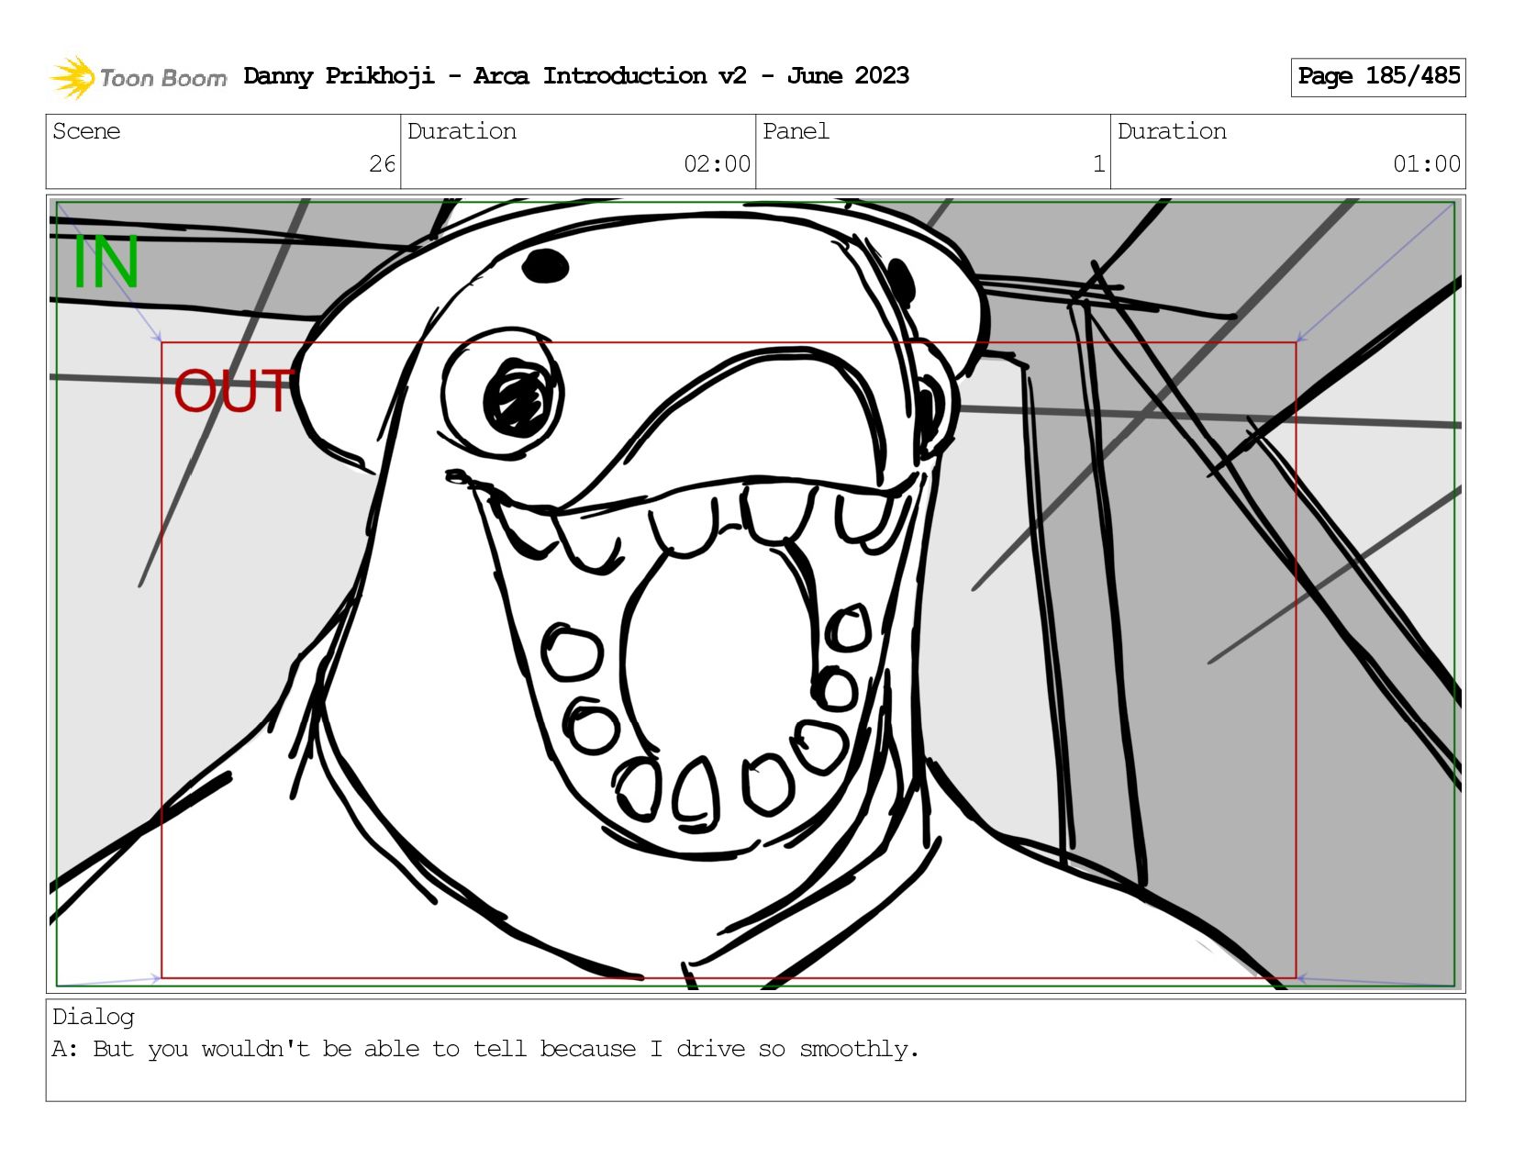The image size is (1514, 1170).
Task: Select the dialog line 'A: But you wouldn't be able to tell...'
Action: 485,1049
